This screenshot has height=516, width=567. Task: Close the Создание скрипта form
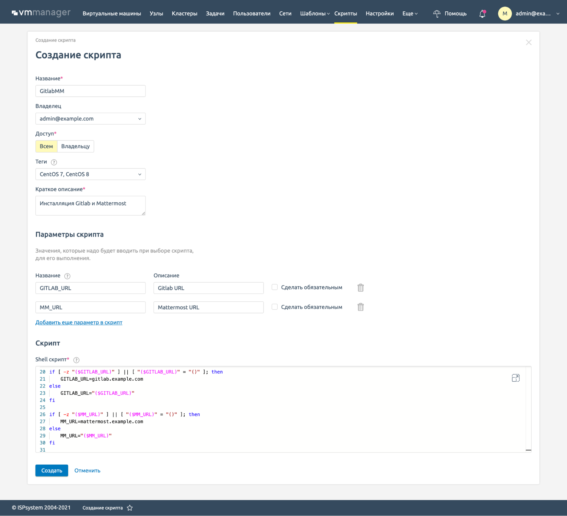click(x=528, y=43)
